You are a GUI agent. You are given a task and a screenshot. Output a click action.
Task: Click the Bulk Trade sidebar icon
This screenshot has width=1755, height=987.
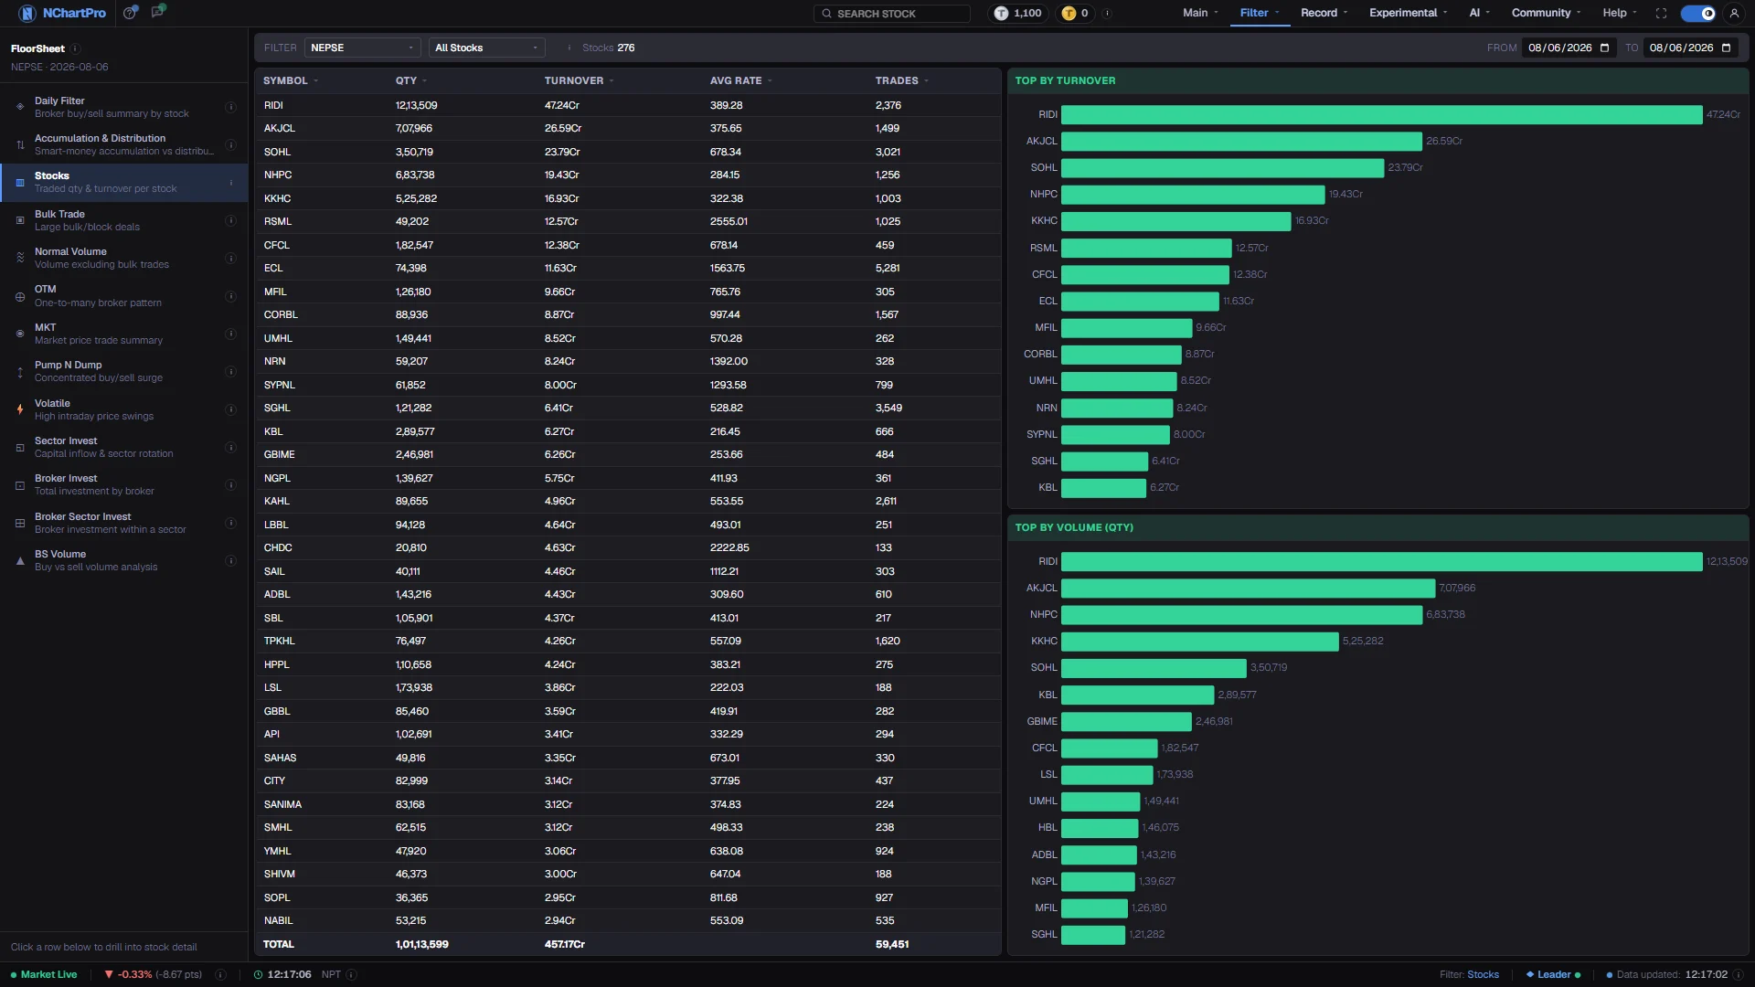20,220
